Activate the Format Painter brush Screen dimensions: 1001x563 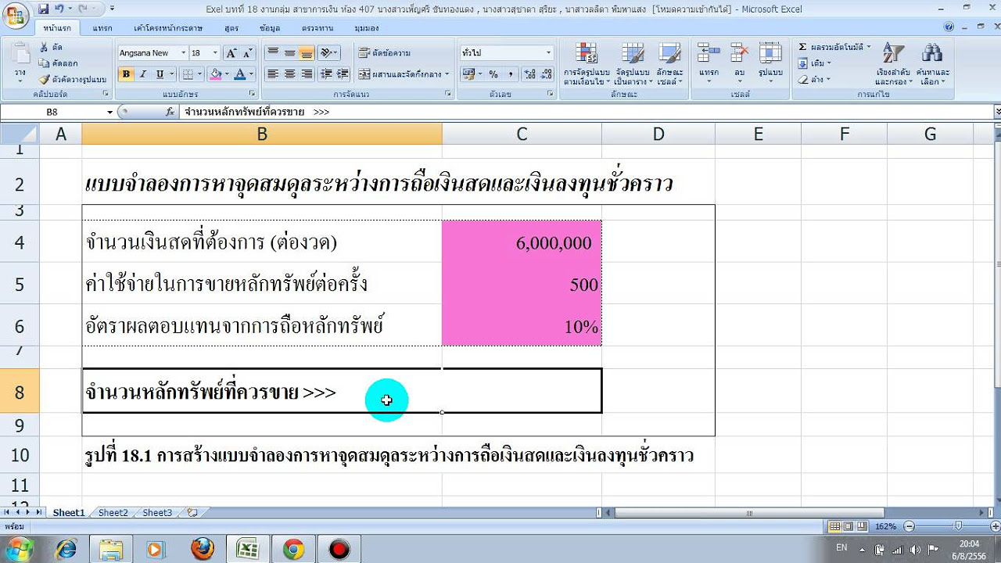pos(73,79)
